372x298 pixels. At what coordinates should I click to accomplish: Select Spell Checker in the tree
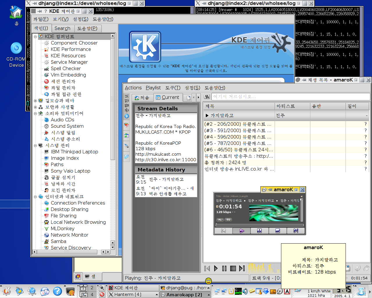tap(66, 68)
